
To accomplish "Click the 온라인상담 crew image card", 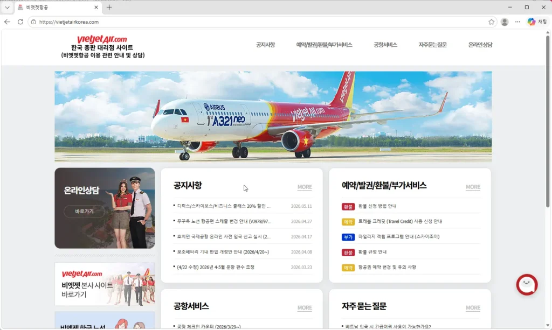I will tap(105, 208).
